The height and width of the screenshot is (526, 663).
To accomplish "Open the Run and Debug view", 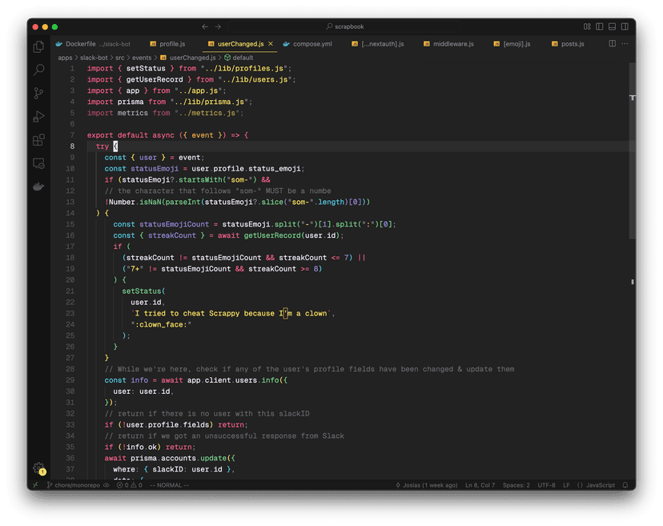I will 38,117.
